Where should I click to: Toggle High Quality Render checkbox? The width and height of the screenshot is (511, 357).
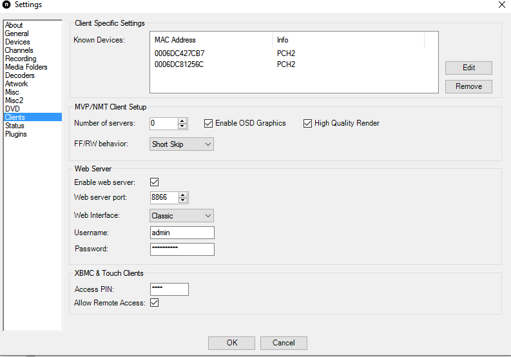coord(307,124)
